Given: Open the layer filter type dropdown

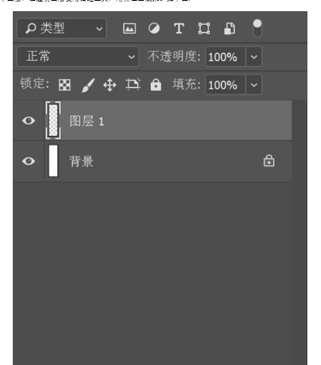Looking at the screenshot, I should (61, 28).
